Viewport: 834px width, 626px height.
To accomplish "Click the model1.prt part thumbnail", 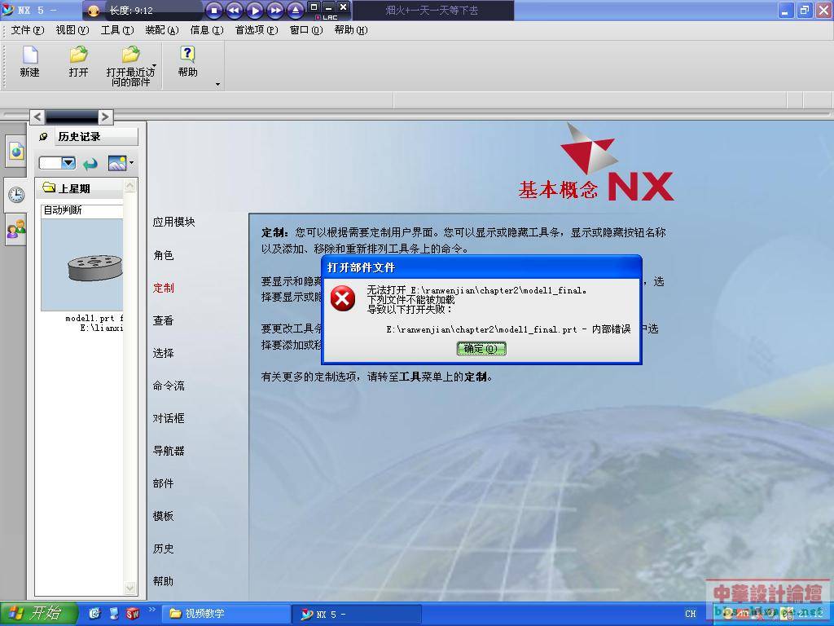I will 82,265.
